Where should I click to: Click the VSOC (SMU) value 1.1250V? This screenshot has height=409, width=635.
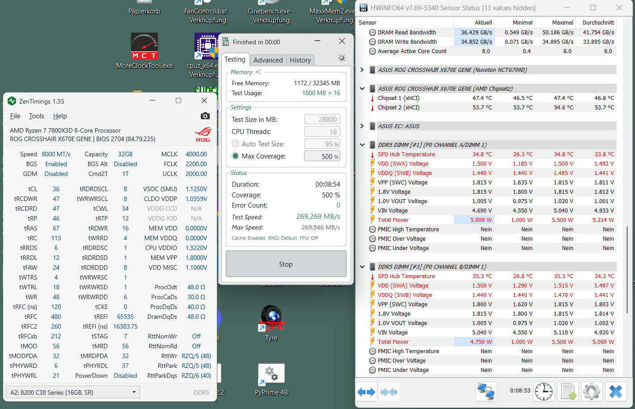[196, 189]
